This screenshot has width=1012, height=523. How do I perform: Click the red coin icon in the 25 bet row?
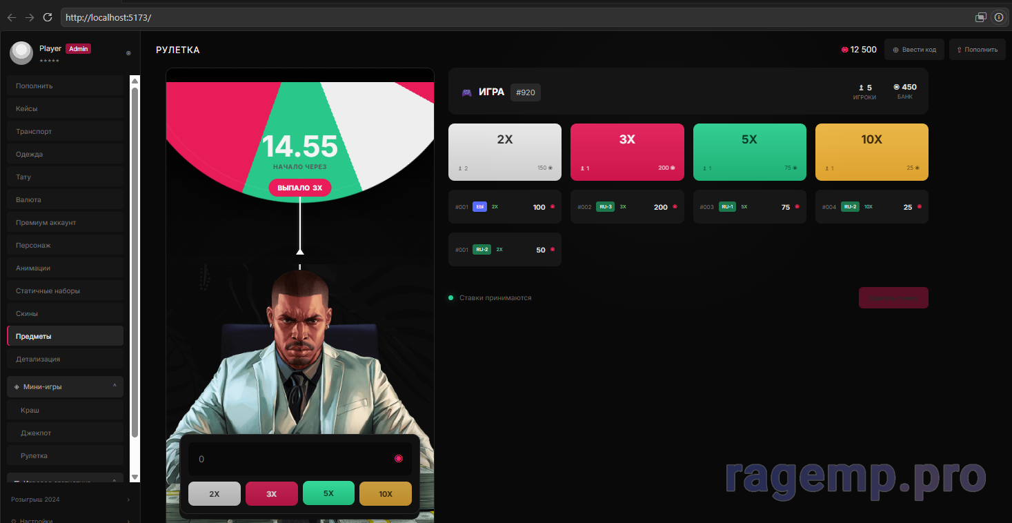919,207
